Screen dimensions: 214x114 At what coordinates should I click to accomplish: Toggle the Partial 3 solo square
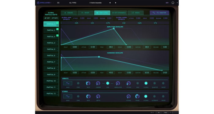pos(57,36)
